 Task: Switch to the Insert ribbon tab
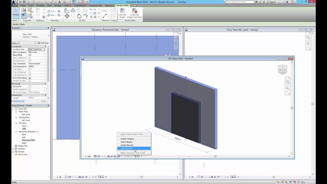point(31,5)
